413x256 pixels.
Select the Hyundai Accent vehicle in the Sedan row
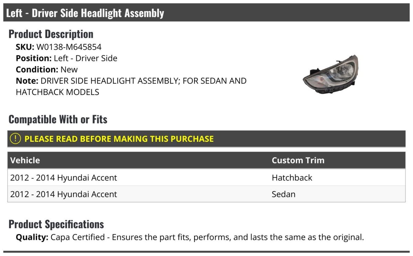pyautogui.click(x=64, y=194)
